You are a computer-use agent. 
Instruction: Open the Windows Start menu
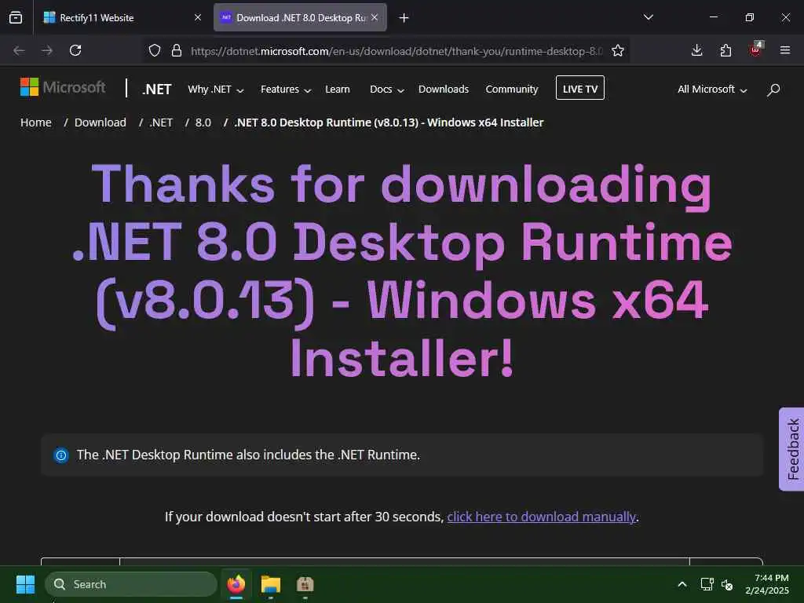(25, 584)
